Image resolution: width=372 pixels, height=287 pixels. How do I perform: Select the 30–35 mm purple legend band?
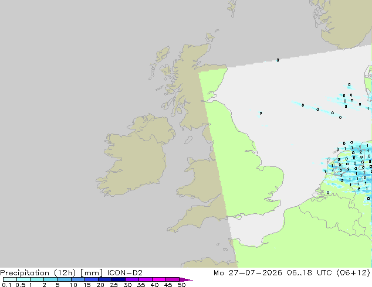click(x=132, y=279)
